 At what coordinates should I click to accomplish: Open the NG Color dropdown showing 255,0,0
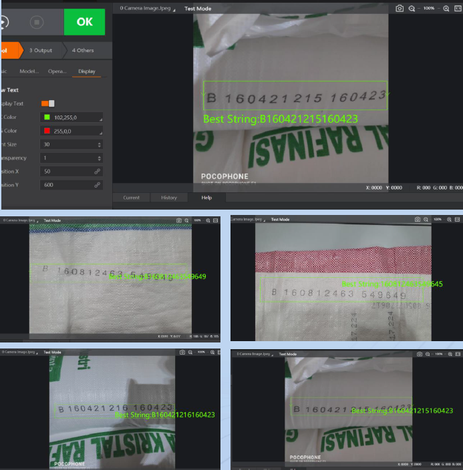72,131
